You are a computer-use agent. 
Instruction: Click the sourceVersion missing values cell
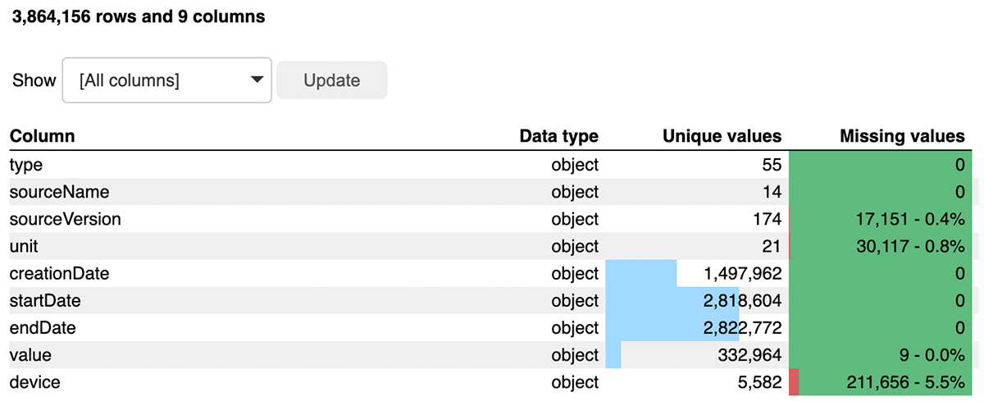pos(881,219)
